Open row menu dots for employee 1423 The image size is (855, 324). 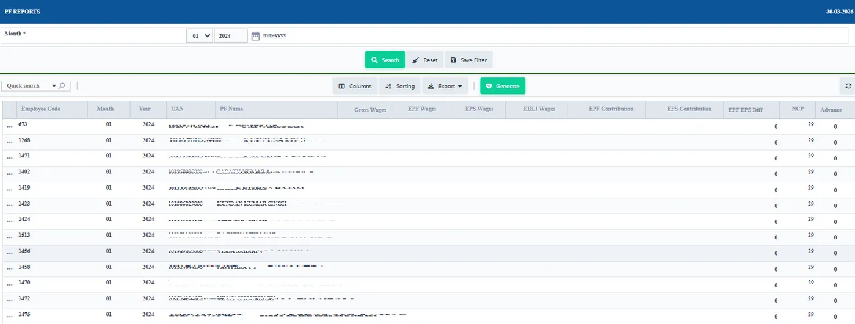click(x=9, y=206)
